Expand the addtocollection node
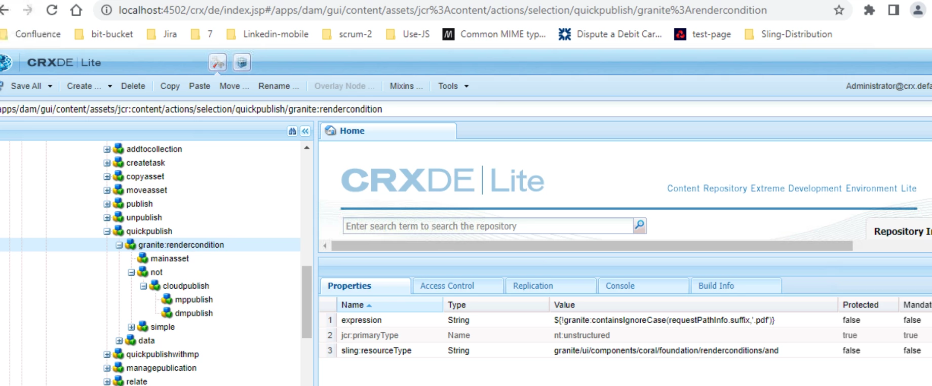The width and height of the screenshot is (932, 386). (107, 149)
